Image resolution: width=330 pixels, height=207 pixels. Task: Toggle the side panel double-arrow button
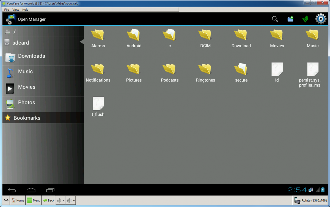pyautogui.click(x=6, y=200)
